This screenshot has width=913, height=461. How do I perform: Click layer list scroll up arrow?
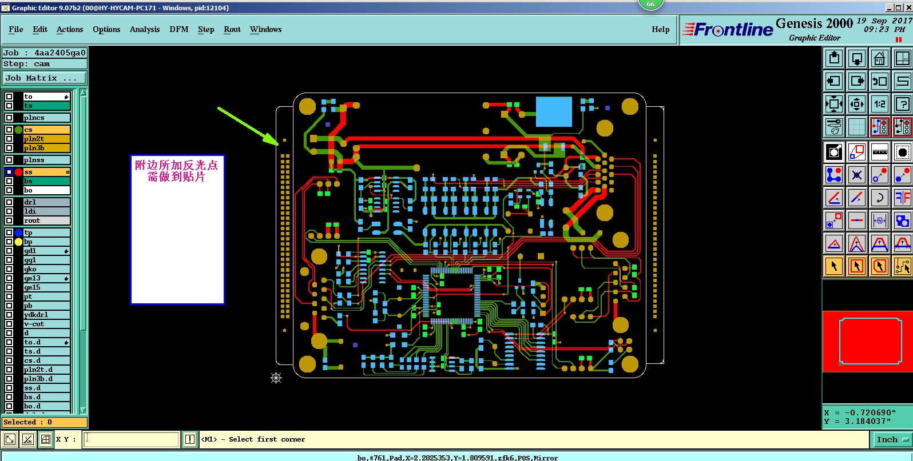tap(83, 93)
